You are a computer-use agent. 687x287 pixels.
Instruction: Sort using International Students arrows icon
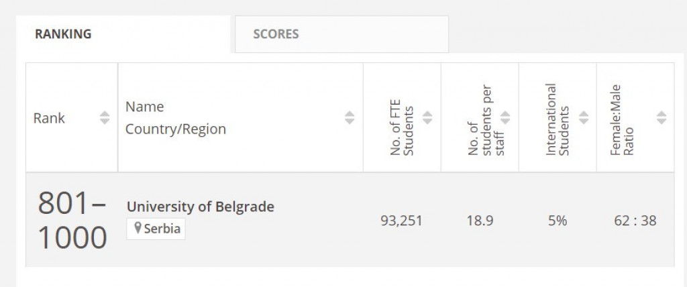click(584, 118)
